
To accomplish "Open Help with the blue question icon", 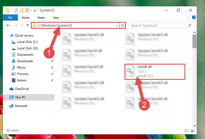I will click(194, 17).
